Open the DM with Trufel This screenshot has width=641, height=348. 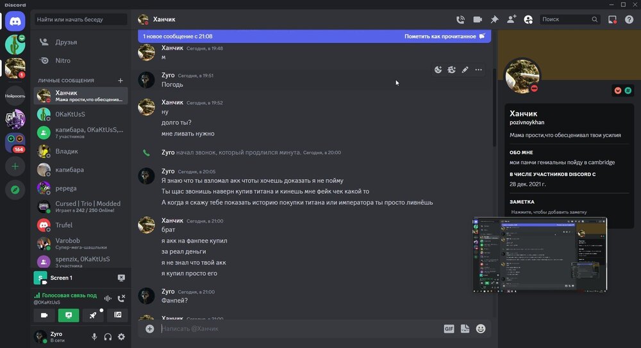[x=81, y=225]
